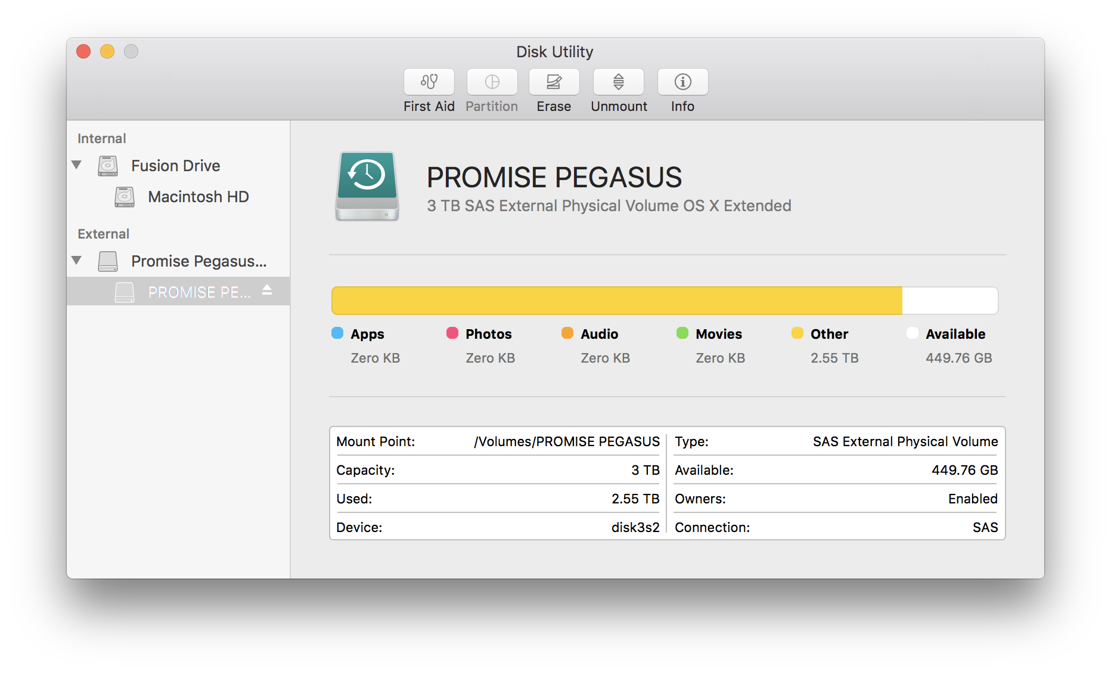Collapse the Promise Pegasus disclosure triangle
Image resolution: width=1111 pixels, height=674 pixels.
click(x=76, y=261)
